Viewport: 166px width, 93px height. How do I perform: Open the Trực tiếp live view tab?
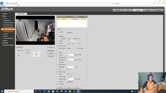(x=118, y=10)
